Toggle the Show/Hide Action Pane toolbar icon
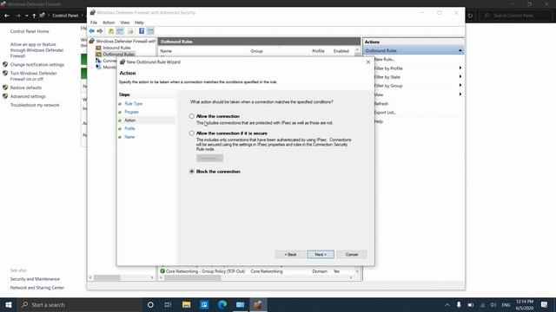Viewport: 556px width, 312px height. pos(150,31)
